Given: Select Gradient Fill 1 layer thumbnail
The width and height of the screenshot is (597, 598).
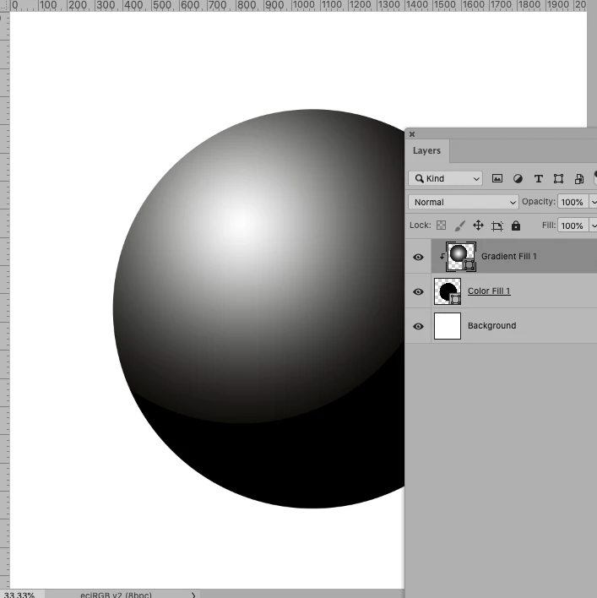Looking at the screenshot, I should (461, 256).
